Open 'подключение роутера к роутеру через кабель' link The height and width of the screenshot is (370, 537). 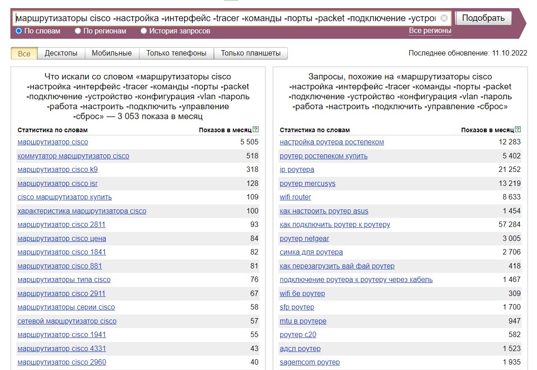(x=356, y=280)
